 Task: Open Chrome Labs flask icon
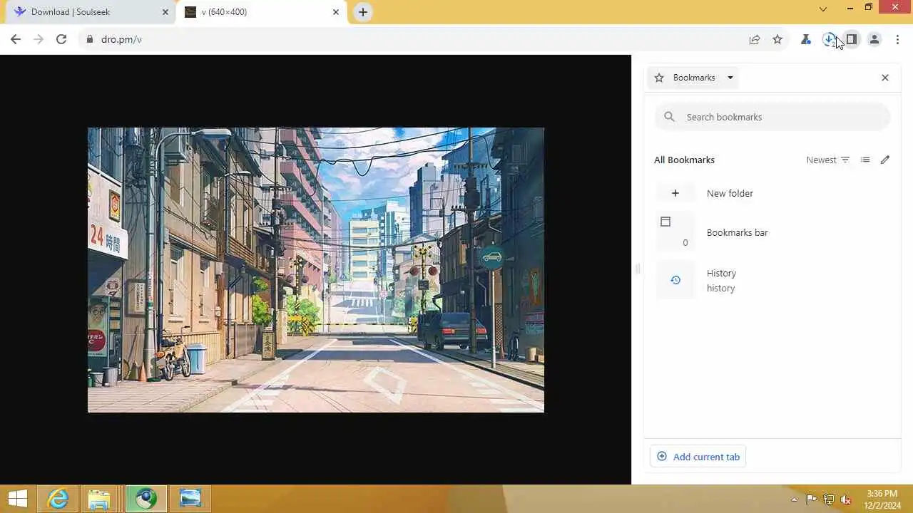click(806, 39)
